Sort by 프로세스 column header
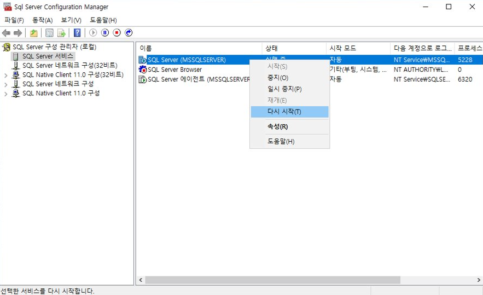 coord(469,48)
